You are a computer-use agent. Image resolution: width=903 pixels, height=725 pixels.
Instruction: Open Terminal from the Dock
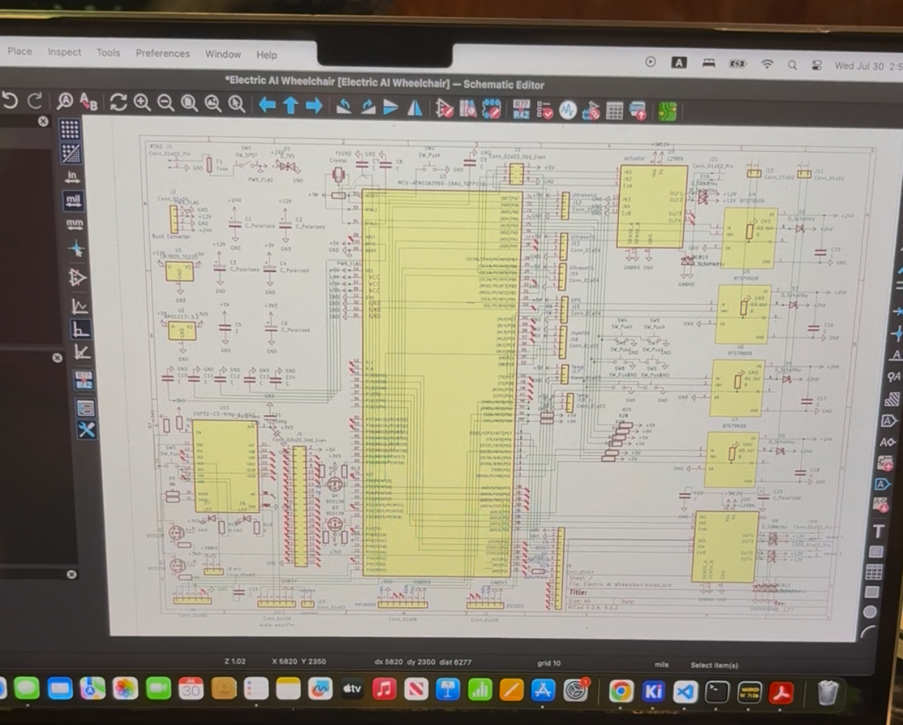pyautogui.click(x=717, y=692)
